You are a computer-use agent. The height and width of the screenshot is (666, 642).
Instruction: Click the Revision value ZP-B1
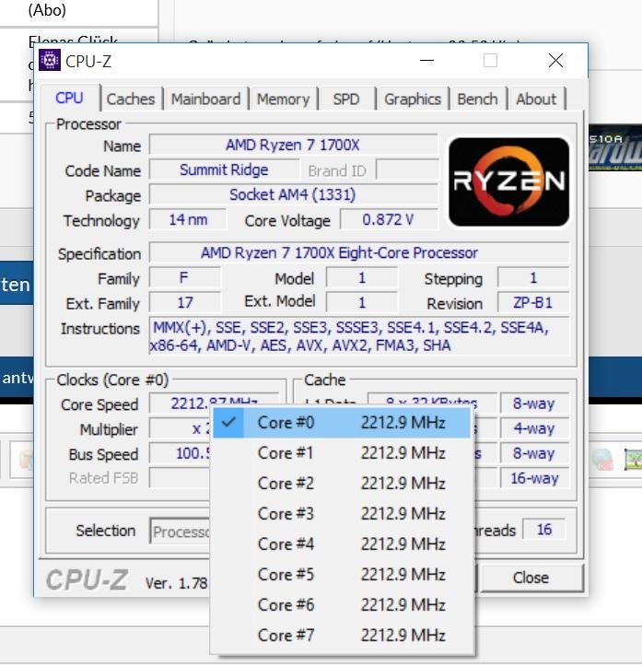click(x=533, y=302)
